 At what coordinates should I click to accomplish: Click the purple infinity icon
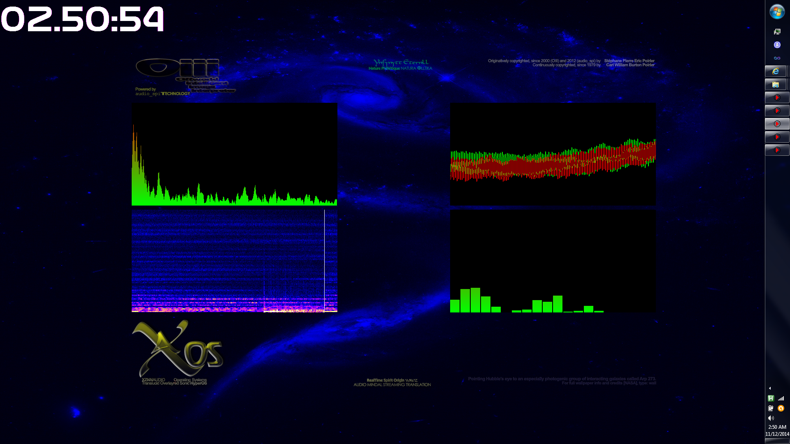tap(777, 58)
